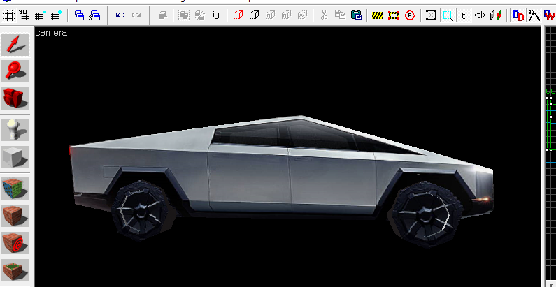Toggle the 2D grid display
The image size is (556, 287).
point(9,15)
